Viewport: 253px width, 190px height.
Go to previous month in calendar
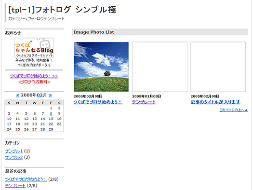17,95
